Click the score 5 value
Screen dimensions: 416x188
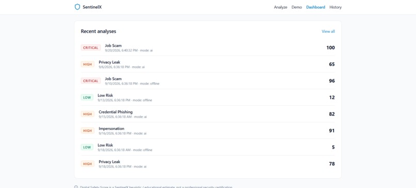point(333,147)
